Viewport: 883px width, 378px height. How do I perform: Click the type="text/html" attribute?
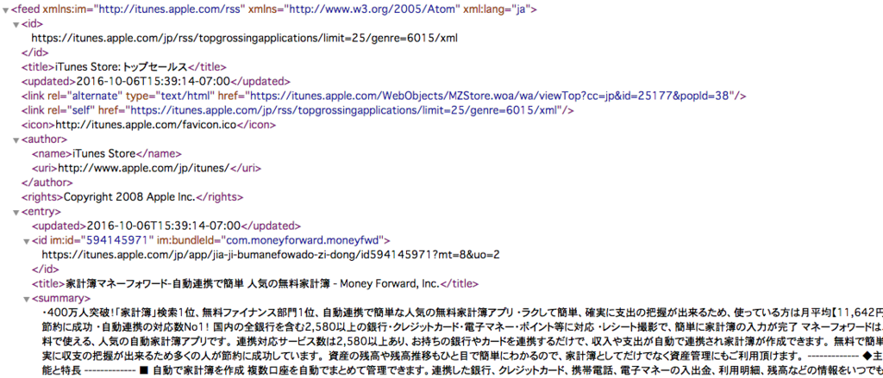(170, 96)
